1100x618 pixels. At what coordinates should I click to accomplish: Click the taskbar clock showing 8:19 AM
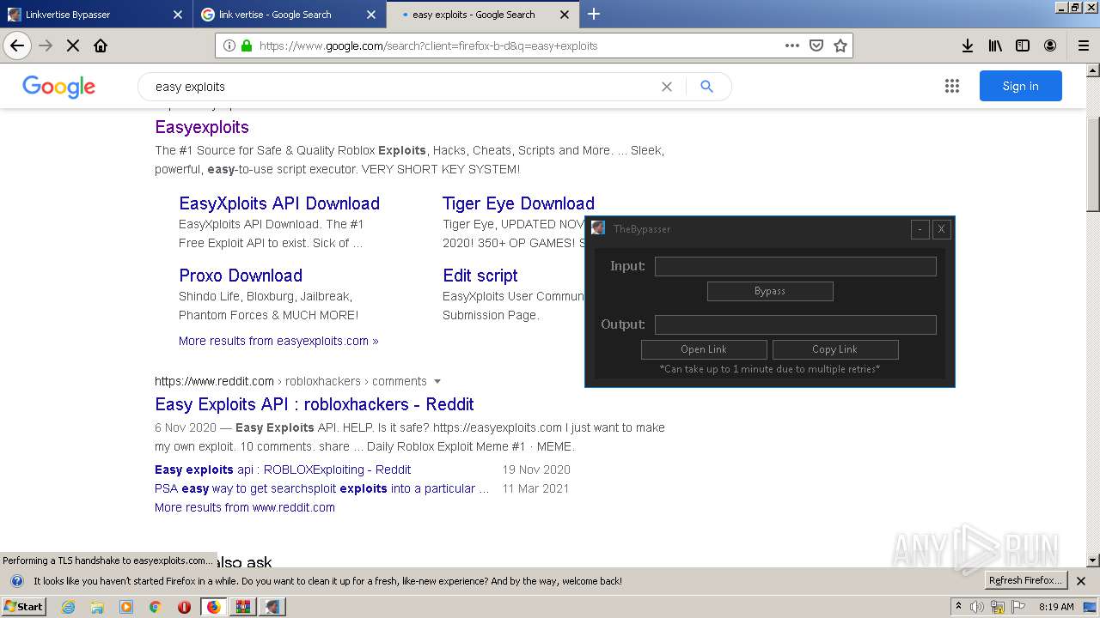point(1056,607)
